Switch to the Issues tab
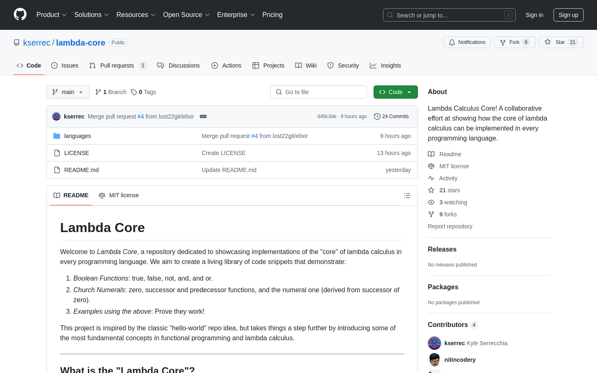The height and width of the screenshot is (373, 597). point(65,65)
